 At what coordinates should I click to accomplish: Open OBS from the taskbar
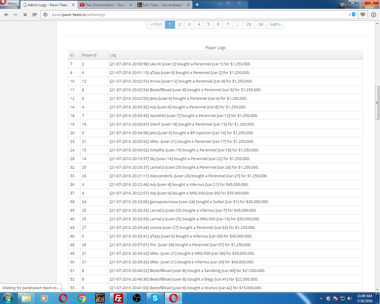(x=137, y=298)
